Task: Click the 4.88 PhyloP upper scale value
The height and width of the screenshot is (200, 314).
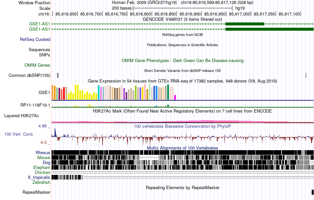Action: pos(42,126)
